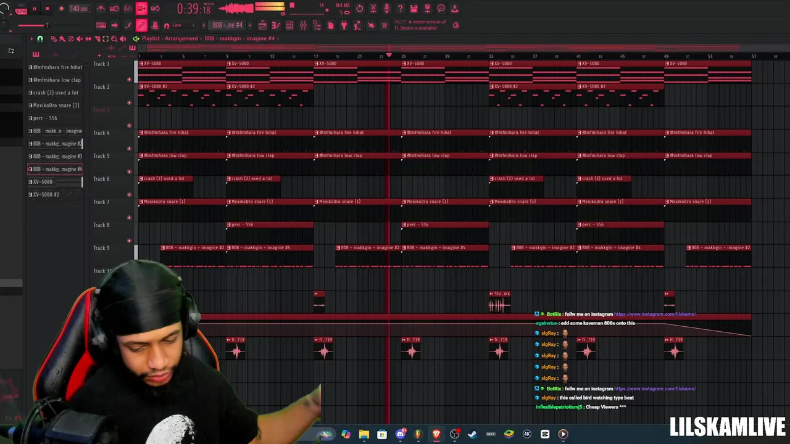Viewport: 790px width, 444px height.
Task: Arm the record button
Action: point(62,9)
